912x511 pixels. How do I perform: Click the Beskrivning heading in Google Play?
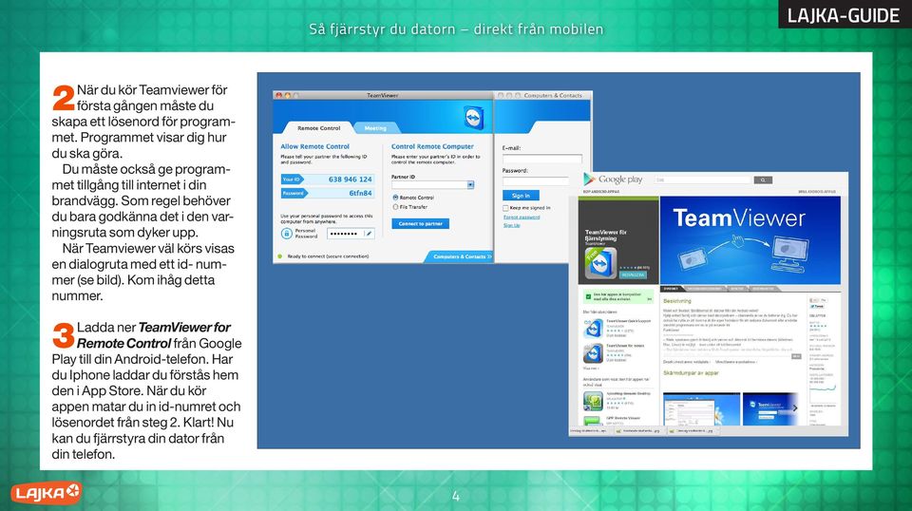677,301
